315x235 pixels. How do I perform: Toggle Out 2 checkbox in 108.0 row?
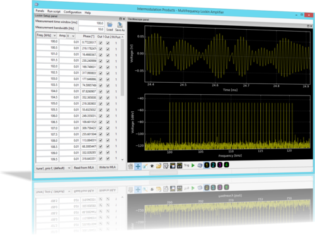point(108,140)
